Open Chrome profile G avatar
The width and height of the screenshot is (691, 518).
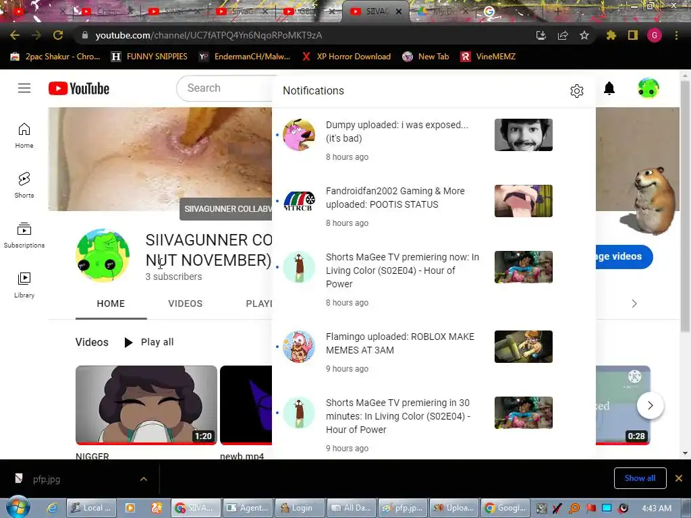click(x=655, y=35)
